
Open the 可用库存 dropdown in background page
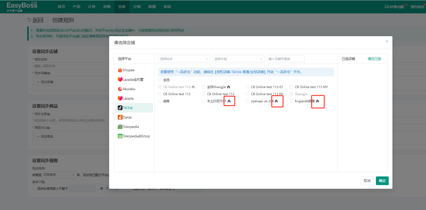tap(59, 175)
